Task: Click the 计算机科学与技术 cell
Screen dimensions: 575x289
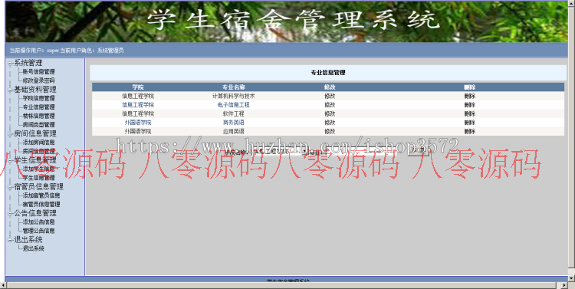Action: 234,96
